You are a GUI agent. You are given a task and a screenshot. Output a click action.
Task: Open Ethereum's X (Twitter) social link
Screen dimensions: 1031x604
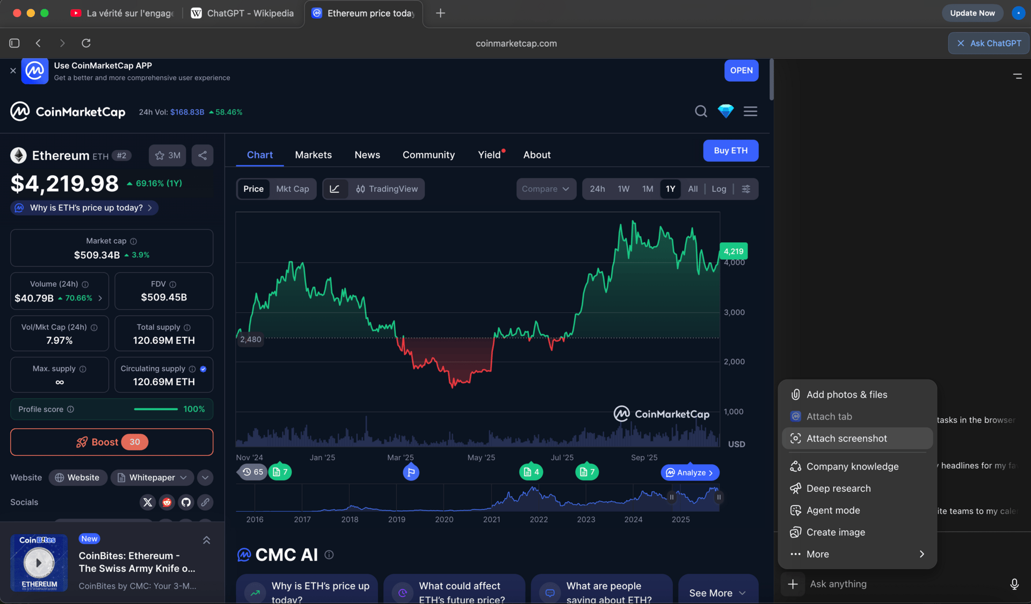click(148, 502)
